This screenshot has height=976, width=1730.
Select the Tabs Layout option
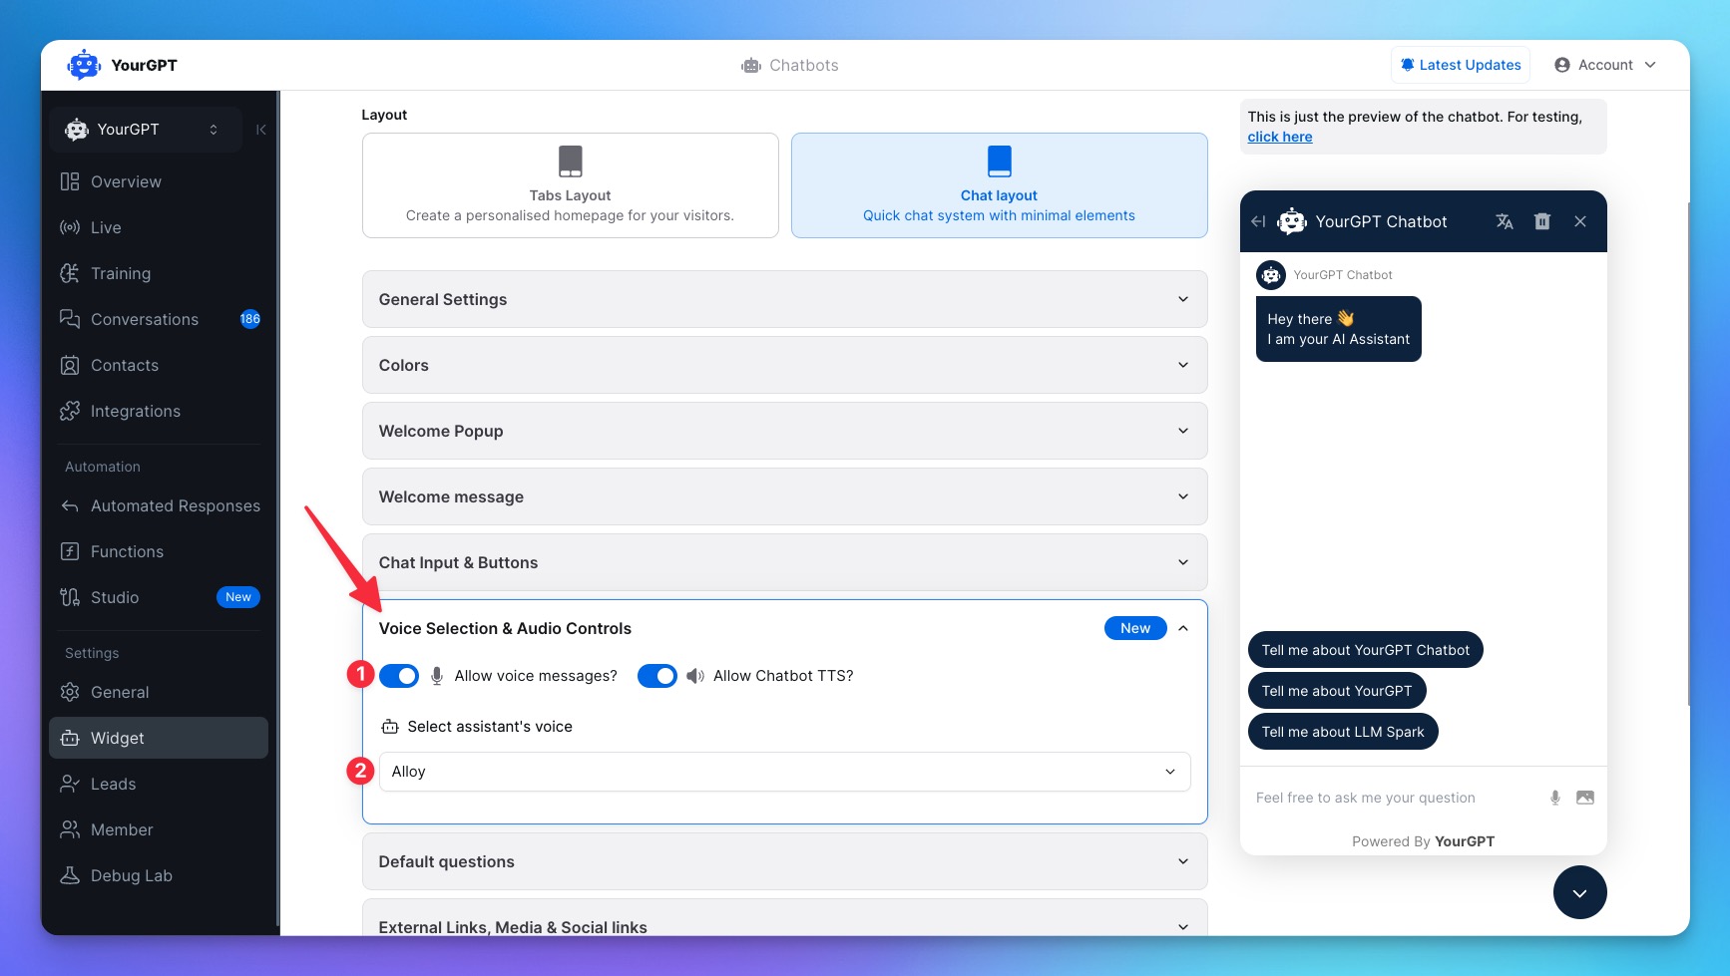click(571, 185)
